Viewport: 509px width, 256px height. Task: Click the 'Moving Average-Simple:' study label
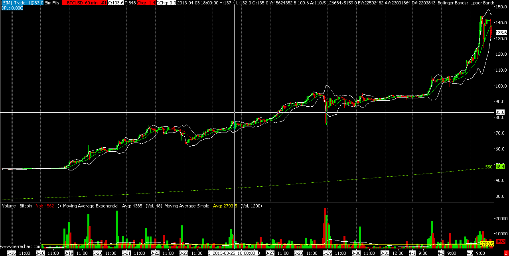point(187,206)
